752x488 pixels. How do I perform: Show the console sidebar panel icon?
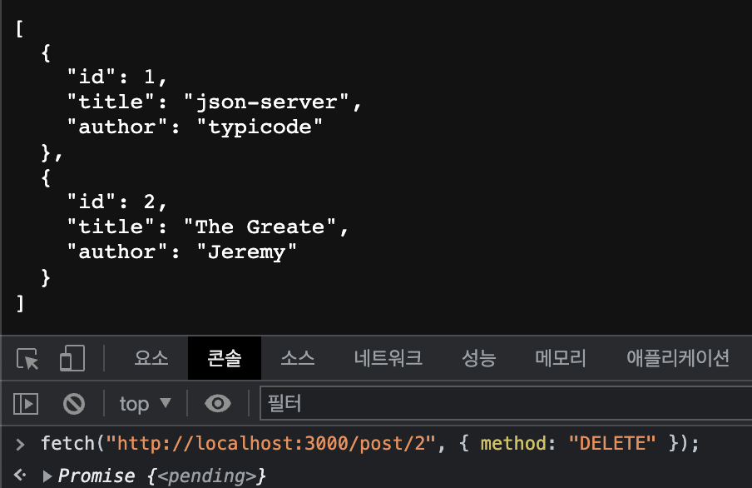coord(26,403)
